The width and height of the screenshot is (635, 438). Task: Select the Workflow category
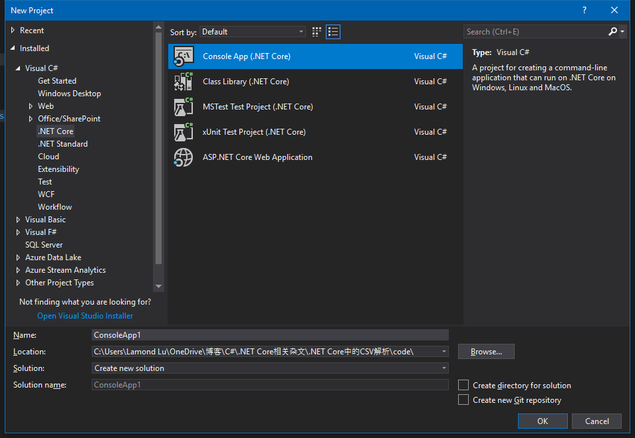coord(55,207)
